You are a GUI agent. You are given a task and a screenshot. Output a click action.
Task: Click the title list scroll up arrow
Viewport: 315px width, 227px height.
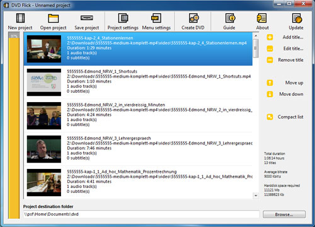[x=256, y=36]
